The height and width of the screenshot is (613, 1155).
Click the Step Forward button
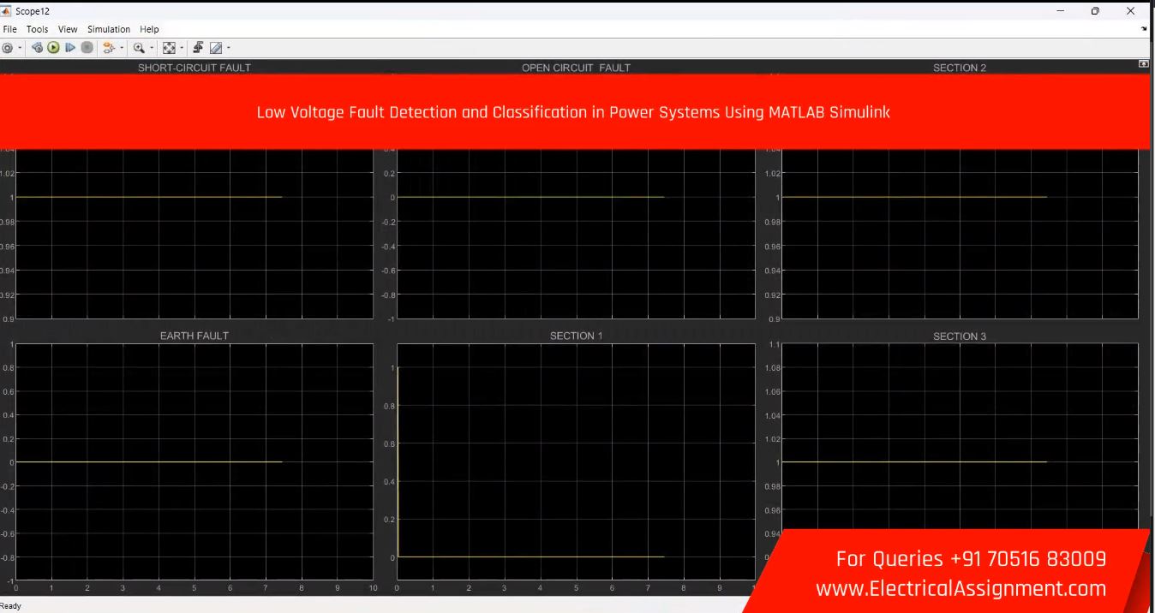[x=70, y=49]
